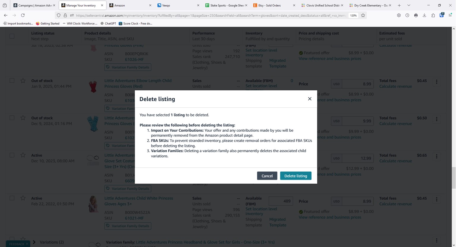Image resolution: width=456 pixels, height=247 pixels.
Task: Open ChatGPT bookmark
Action: [108, 23]
